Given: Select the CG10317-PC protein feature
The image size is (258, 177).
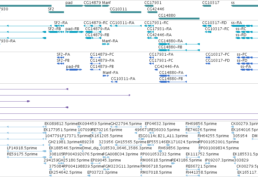Looking at the screenshot, I should click(208, 57).
